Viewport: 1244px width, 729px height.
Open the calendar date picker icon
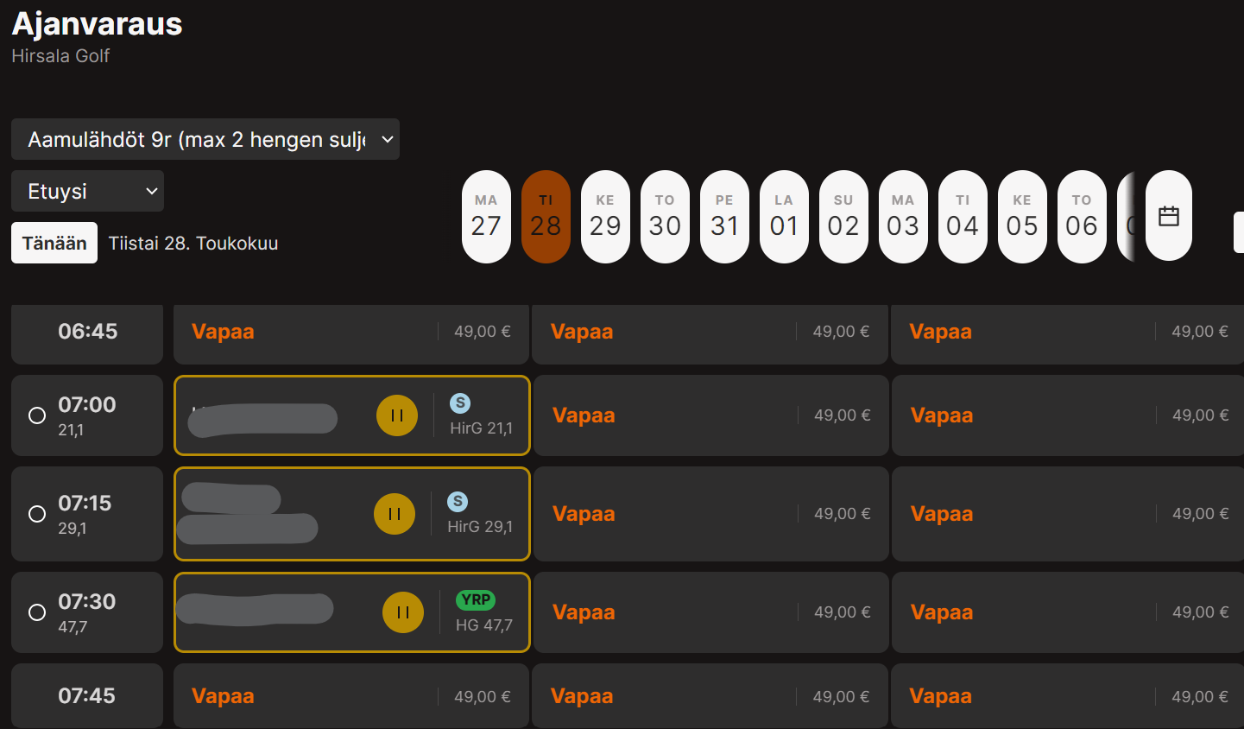[x=1169, y=216]
